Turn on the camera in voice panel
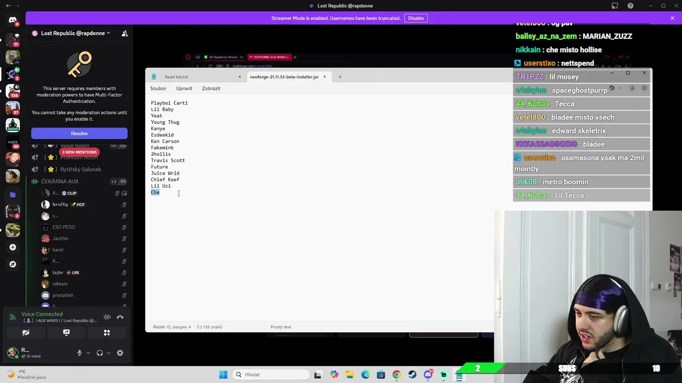The width and height of the screenshot is (682, 383). click(x=26, y=332)
